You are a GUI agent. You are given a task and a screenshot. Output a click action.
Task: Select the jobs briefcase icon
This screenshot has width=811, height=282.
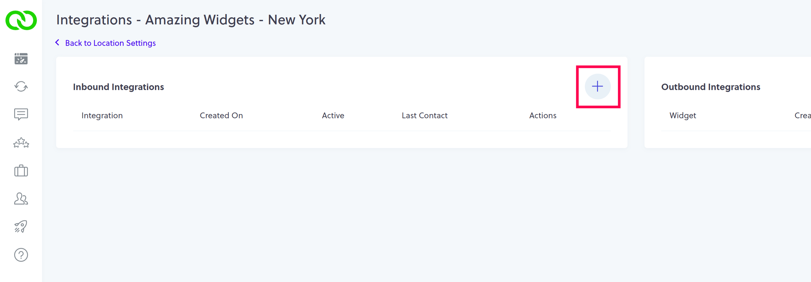click(21, 171)
